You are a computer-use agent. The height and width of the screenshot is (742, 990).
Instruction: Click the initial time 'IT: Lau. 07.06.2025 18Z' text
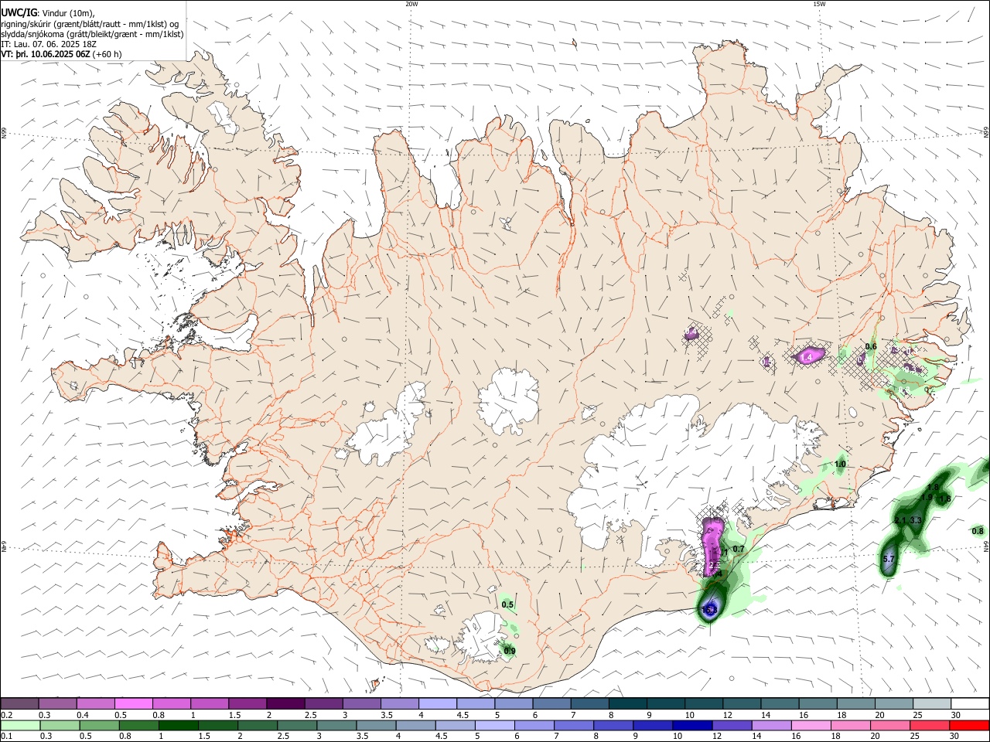[49, 44]
